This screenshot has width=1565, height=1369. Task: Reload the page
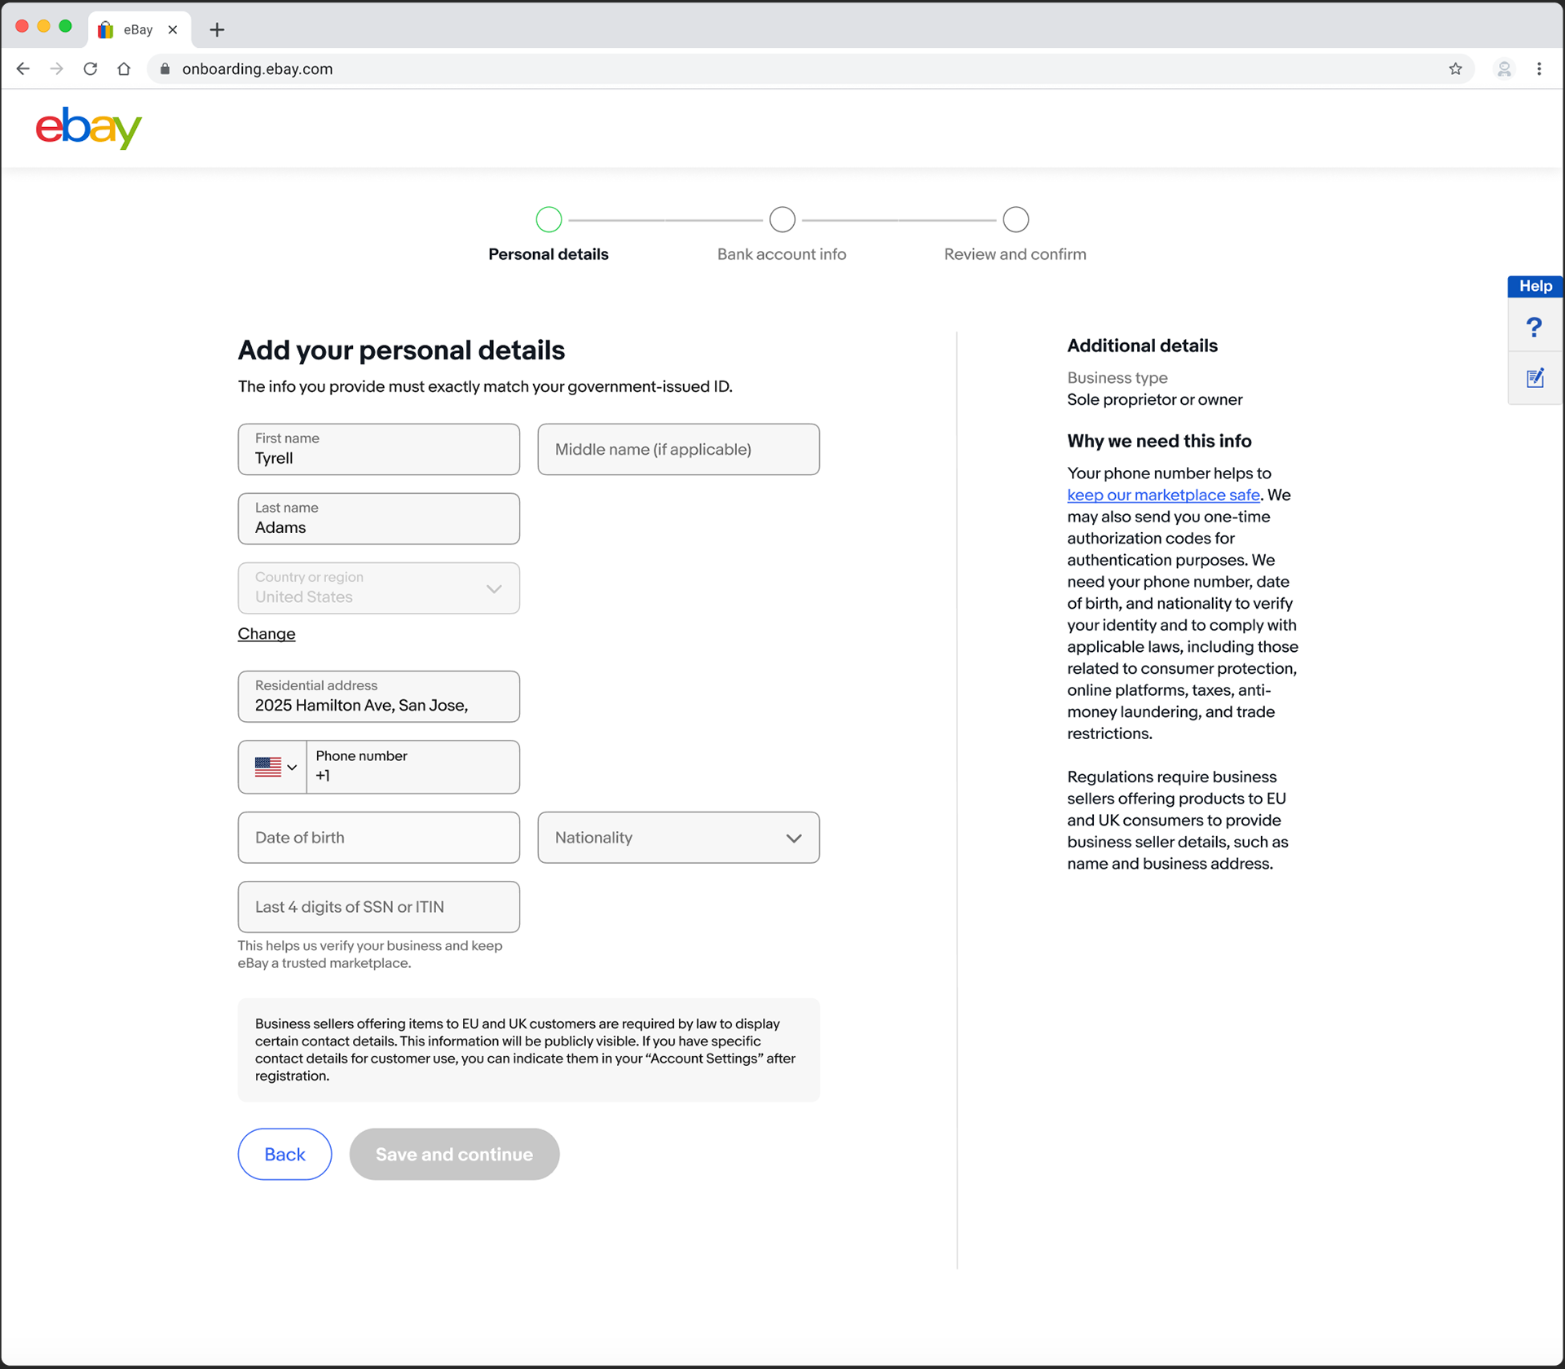pos(90,69)
